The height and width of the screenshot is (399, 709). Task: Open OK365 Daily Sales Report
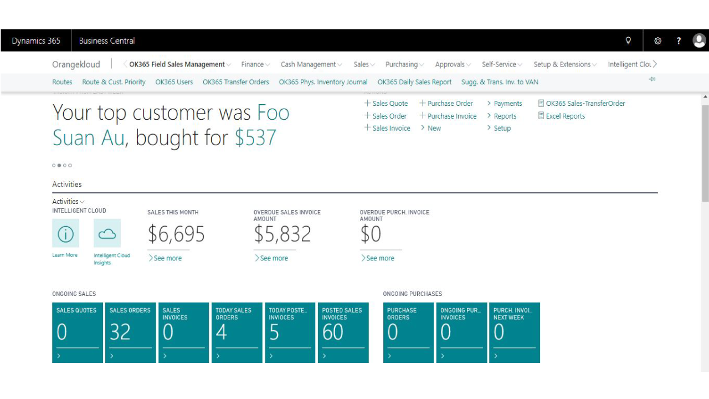click(x=414, y=82)
